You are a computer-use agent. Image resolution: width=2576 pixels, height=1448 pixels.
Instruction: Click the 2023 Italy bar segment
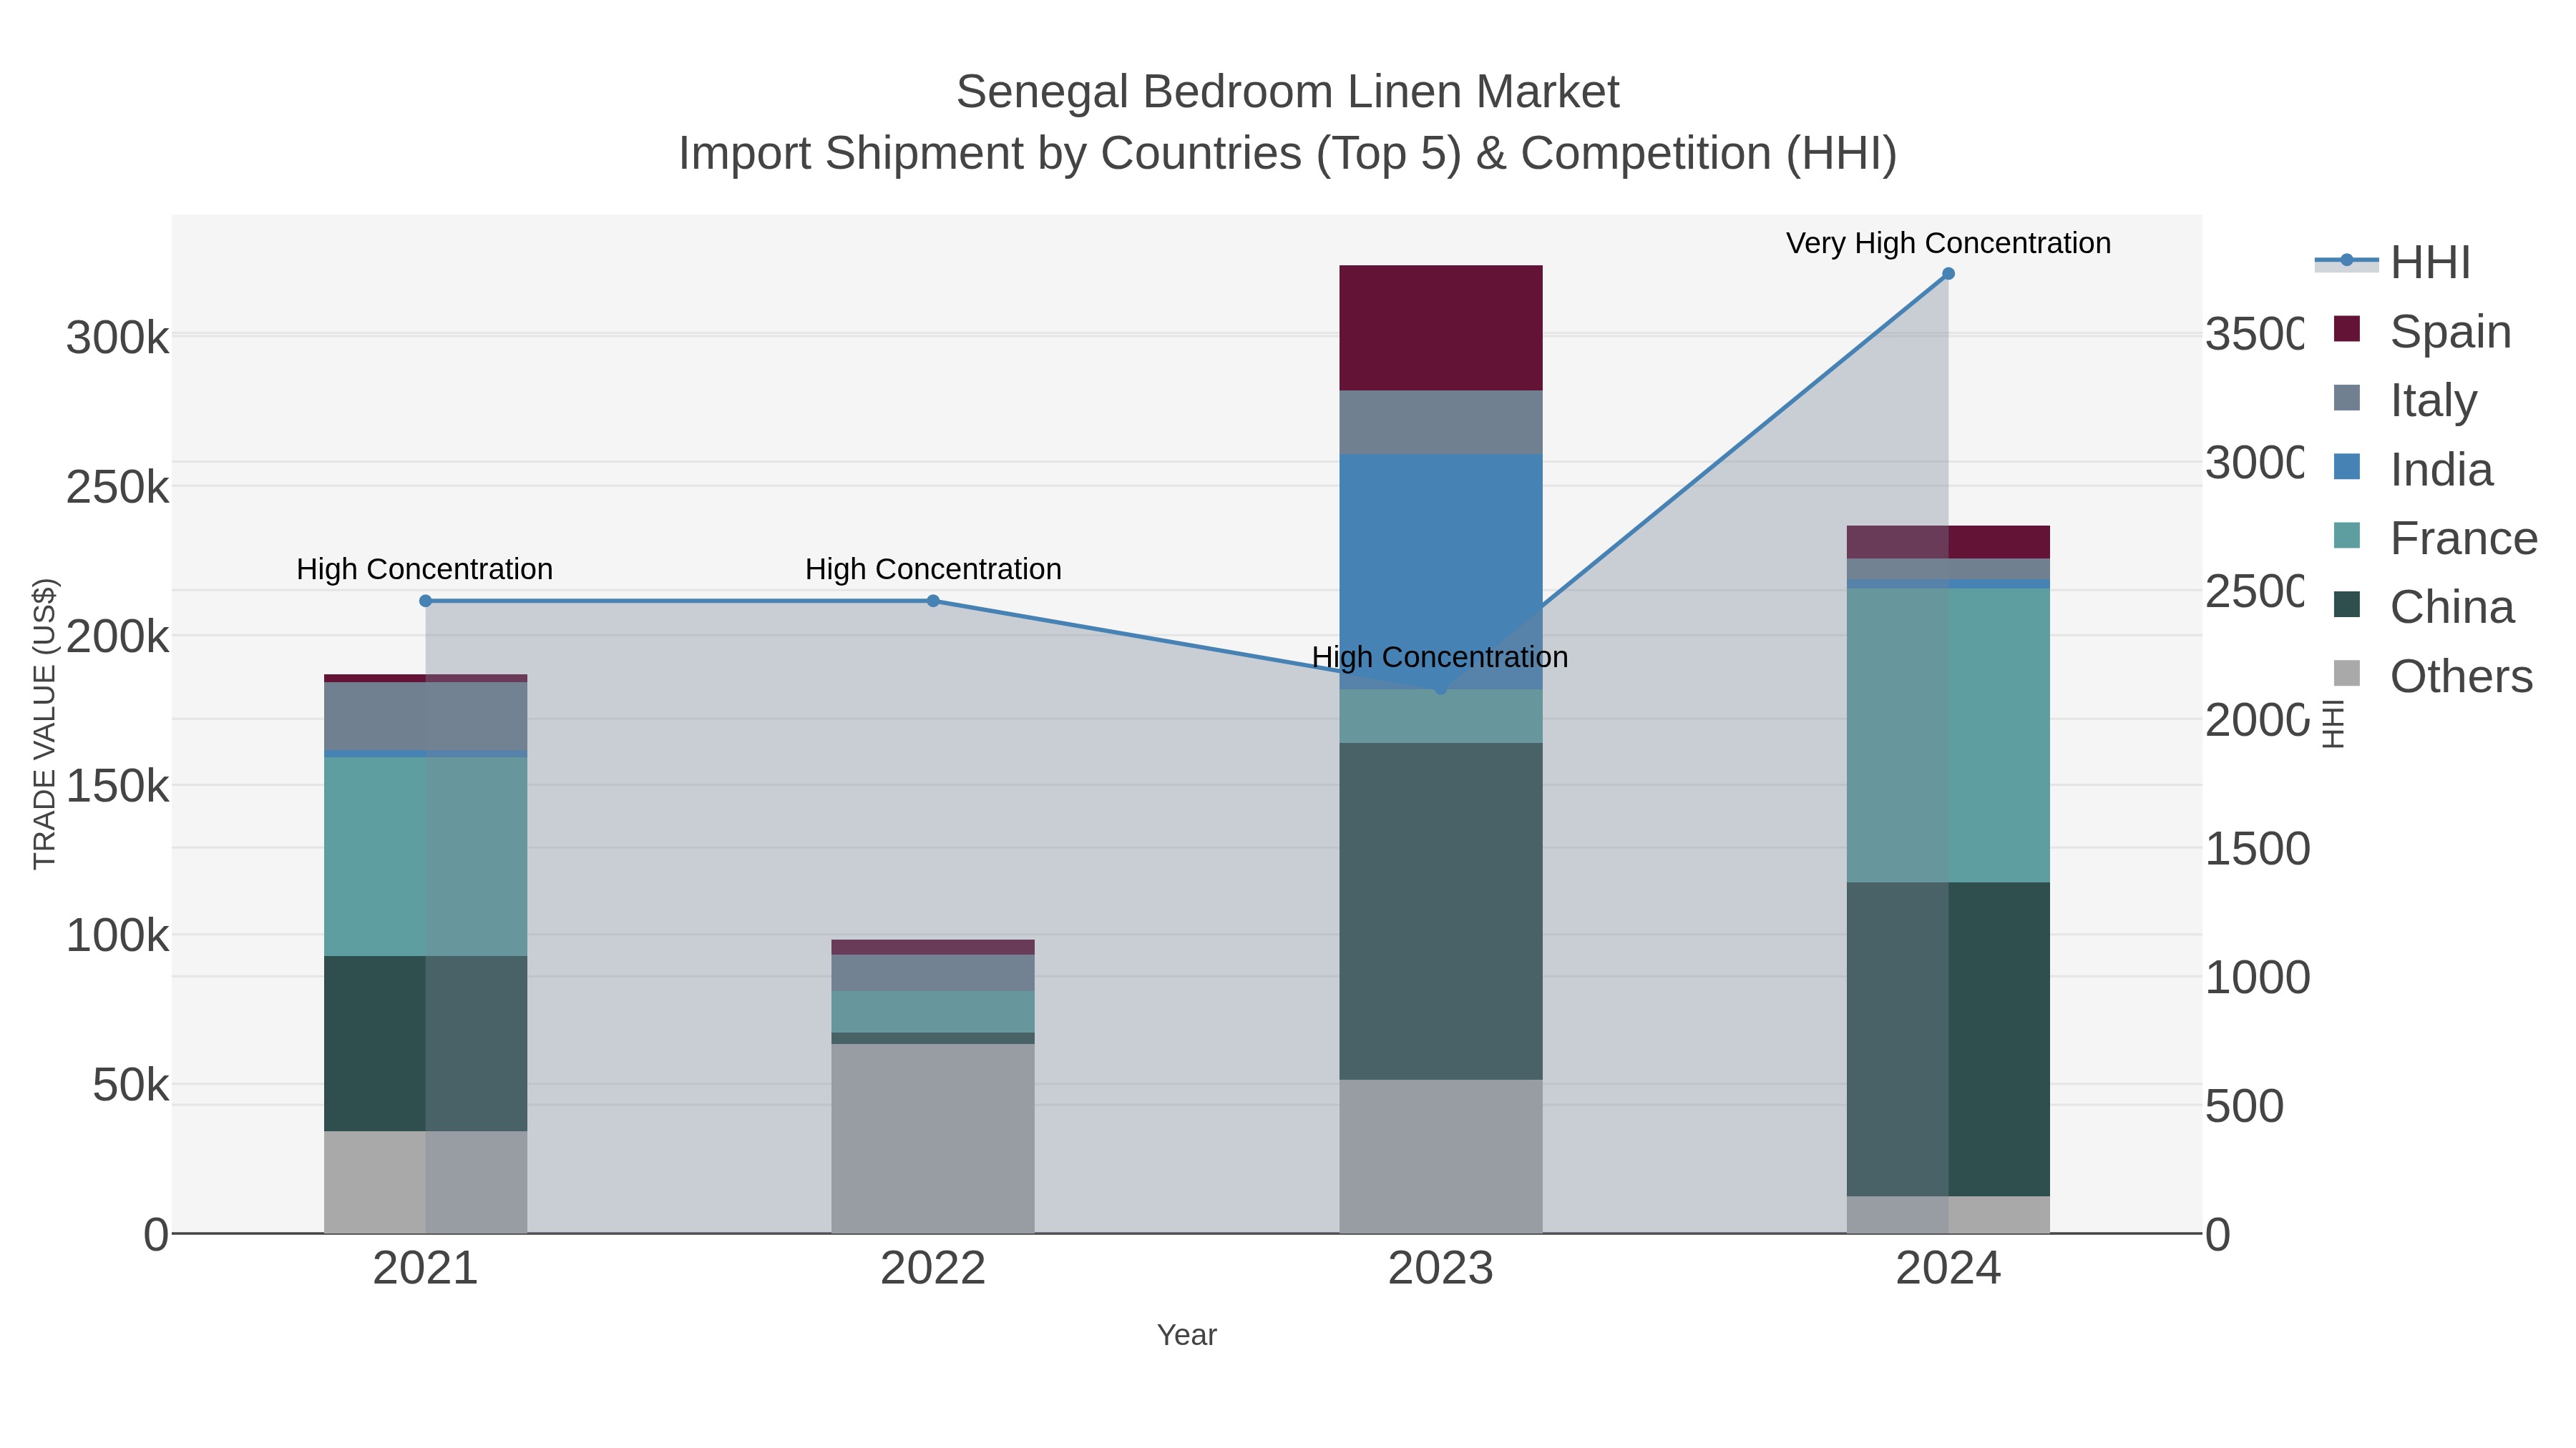tap(1441, 423)
